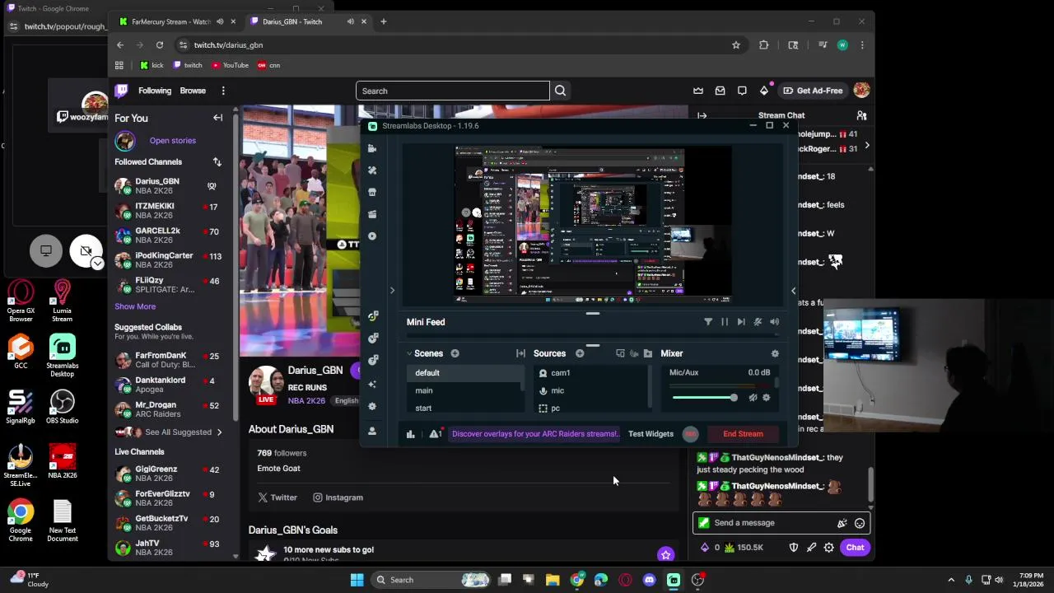This screenshot has width=1054, height=593.
Task: Open the Twitter link on About panel
Action: pos(277,497)
